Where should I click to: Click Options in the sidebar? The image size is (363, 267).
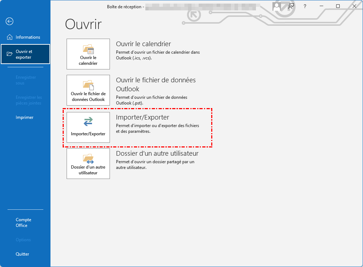click(23, 240)
